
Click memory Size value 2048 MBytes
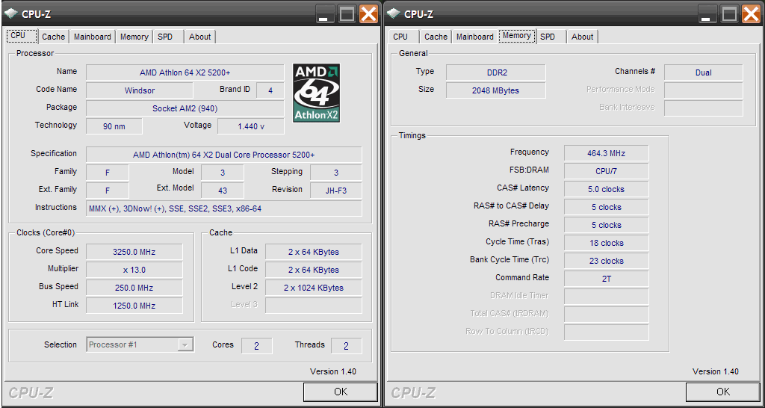click(x=496, y=90)
